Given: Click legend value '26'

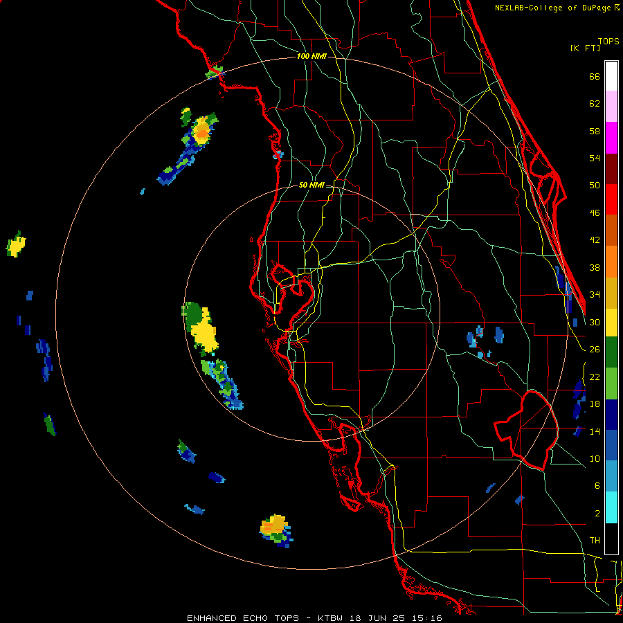Looking at the screenshot, I should click(595, 350).
